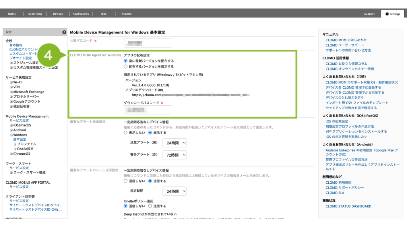Open CLOMO 利用規約 link
Viewport: 407px width, 229px height.
338,183
